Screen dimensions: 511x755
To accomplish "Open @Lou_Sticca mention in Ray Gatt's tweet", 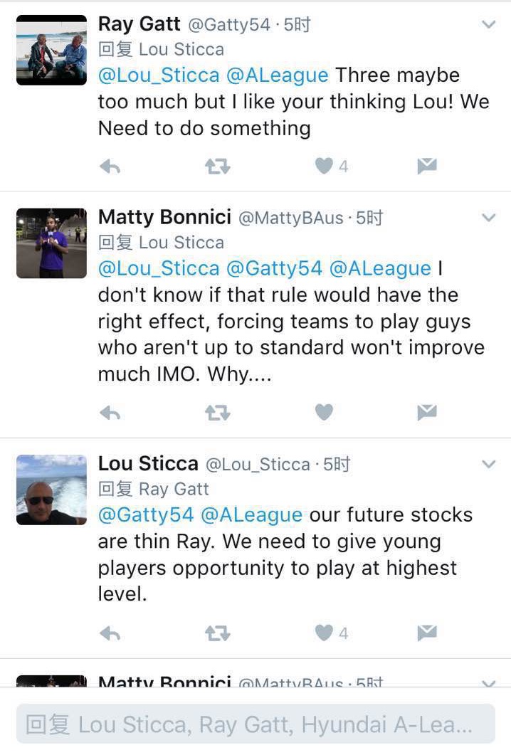I will (x=159, y=75).
